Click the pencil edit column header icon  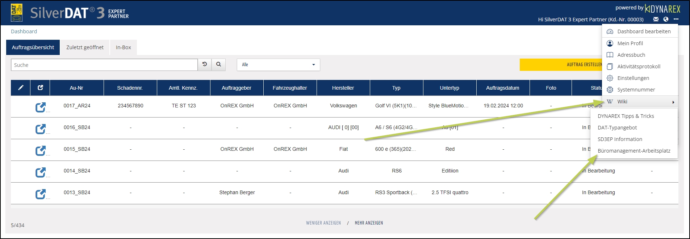pos(21,88)
